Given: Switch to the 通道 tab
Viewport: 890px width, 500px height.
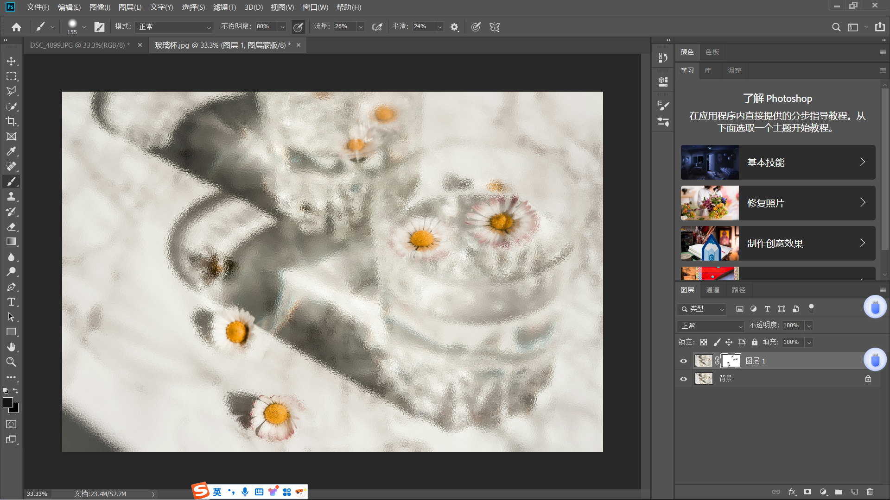Looking at the screenshot, I should [x=712, y=290].
